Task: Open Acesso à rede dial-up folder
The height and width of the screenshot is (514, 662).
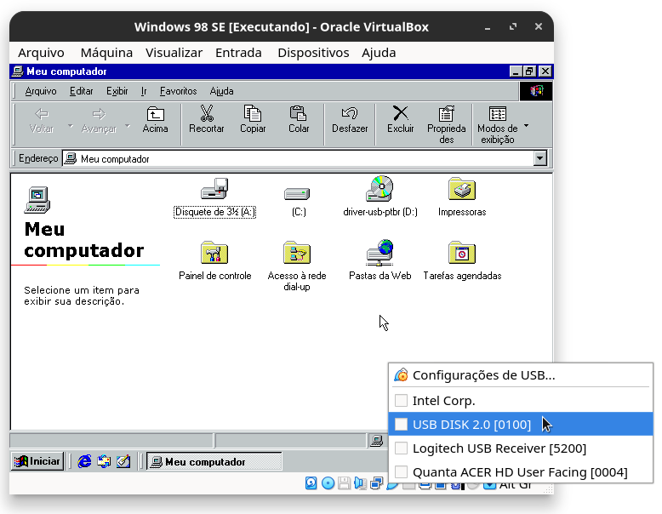Action: (x=296, y=254)
